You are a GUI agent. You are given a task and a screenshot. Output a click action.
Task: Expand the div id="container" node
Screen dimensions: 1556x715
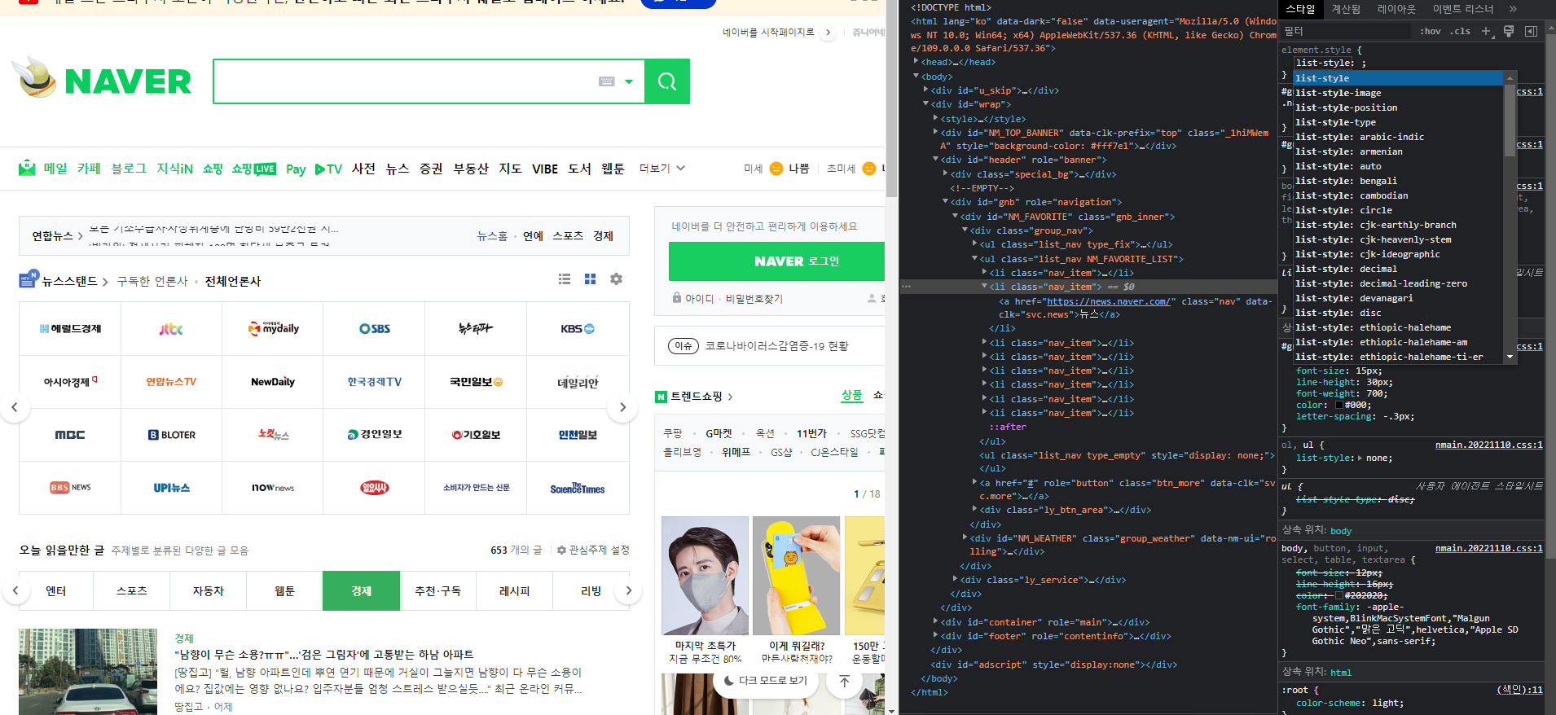click(935, 621)
